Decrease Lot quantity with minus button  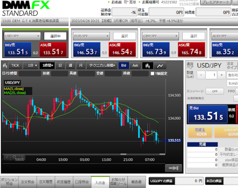point(201,75)
